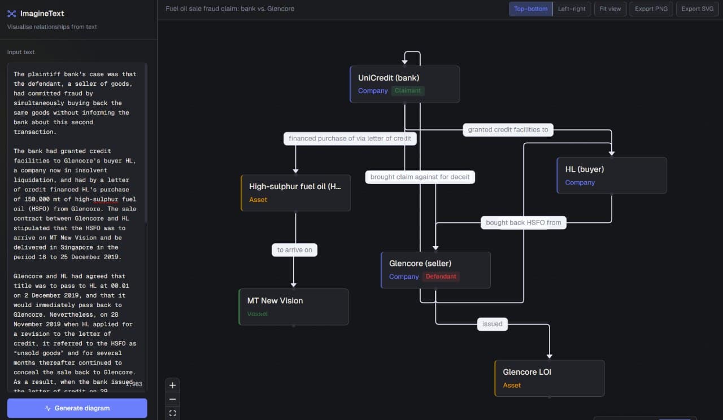This screenshot has height=420, width=723.
Task: Export the diagram as PNG
Action: pyautogui.click(x=651, y=9)
